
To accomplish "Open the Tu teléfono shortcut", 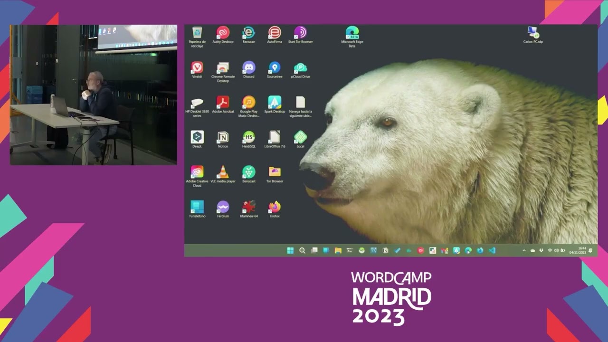I will click(197, 209).
